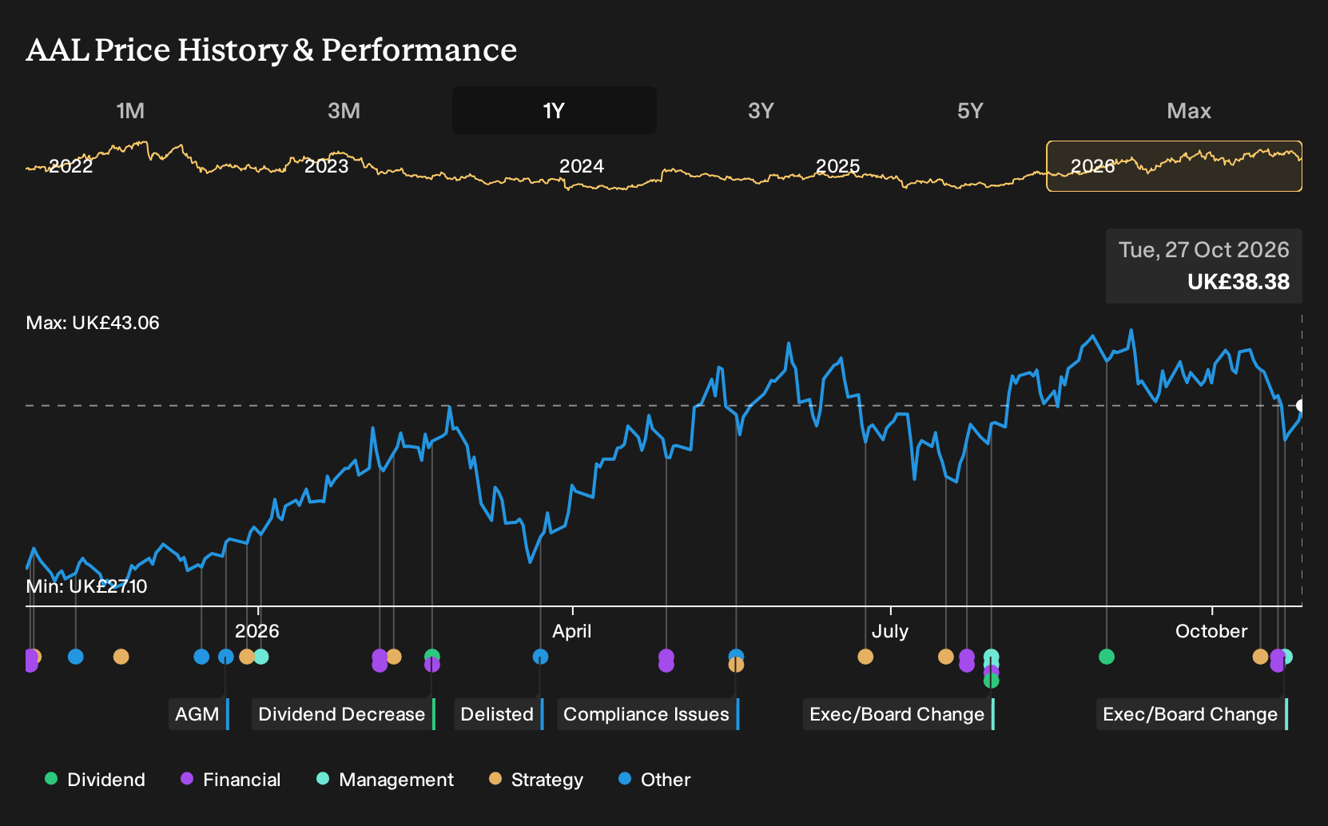Click the orange Strategy marker just left of July
Viewport: 1328px width, 826px height.
[x=865, y=657]
